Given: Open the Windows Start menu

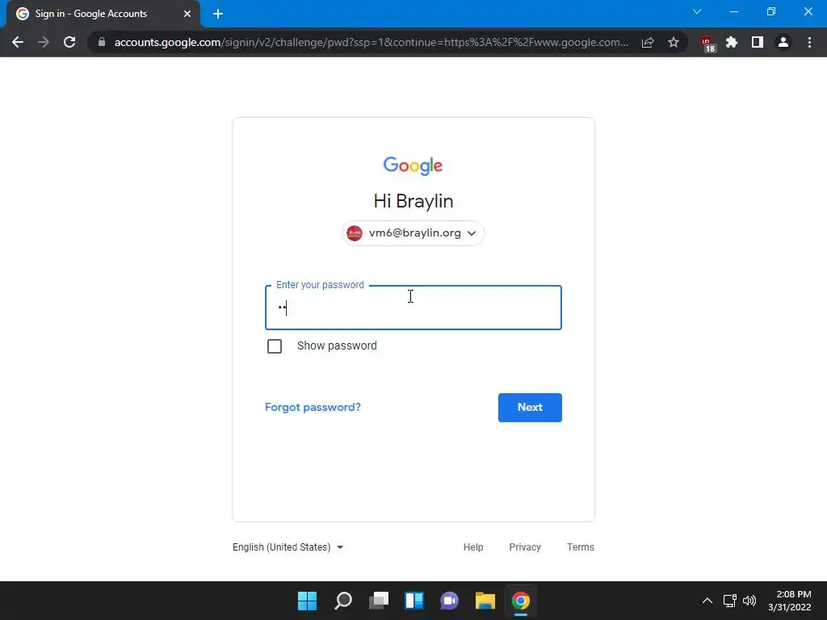Looking at the screenshot, I should 307,601.
